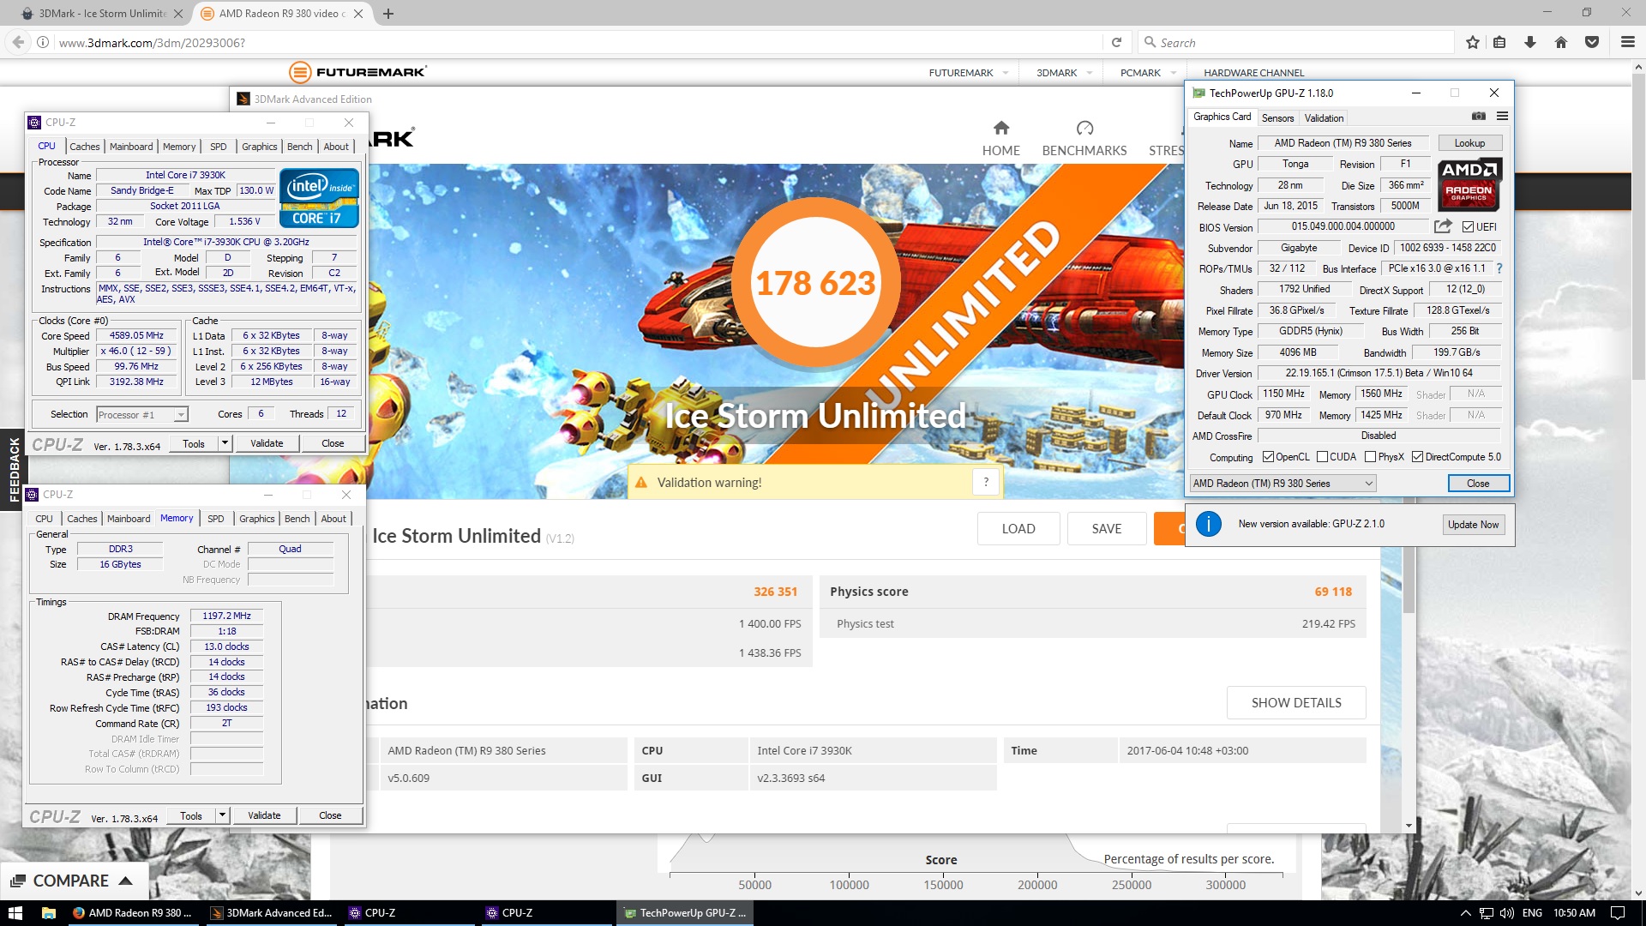The width and height of the screenshot is (1646, 926).
Task: Click the SHOW DETAILS button
Action: [1296, 703]
